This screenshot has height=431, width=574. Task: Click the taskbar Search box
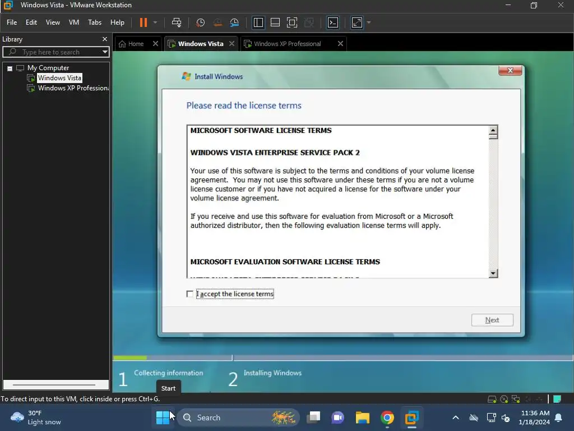coord(239,418)
